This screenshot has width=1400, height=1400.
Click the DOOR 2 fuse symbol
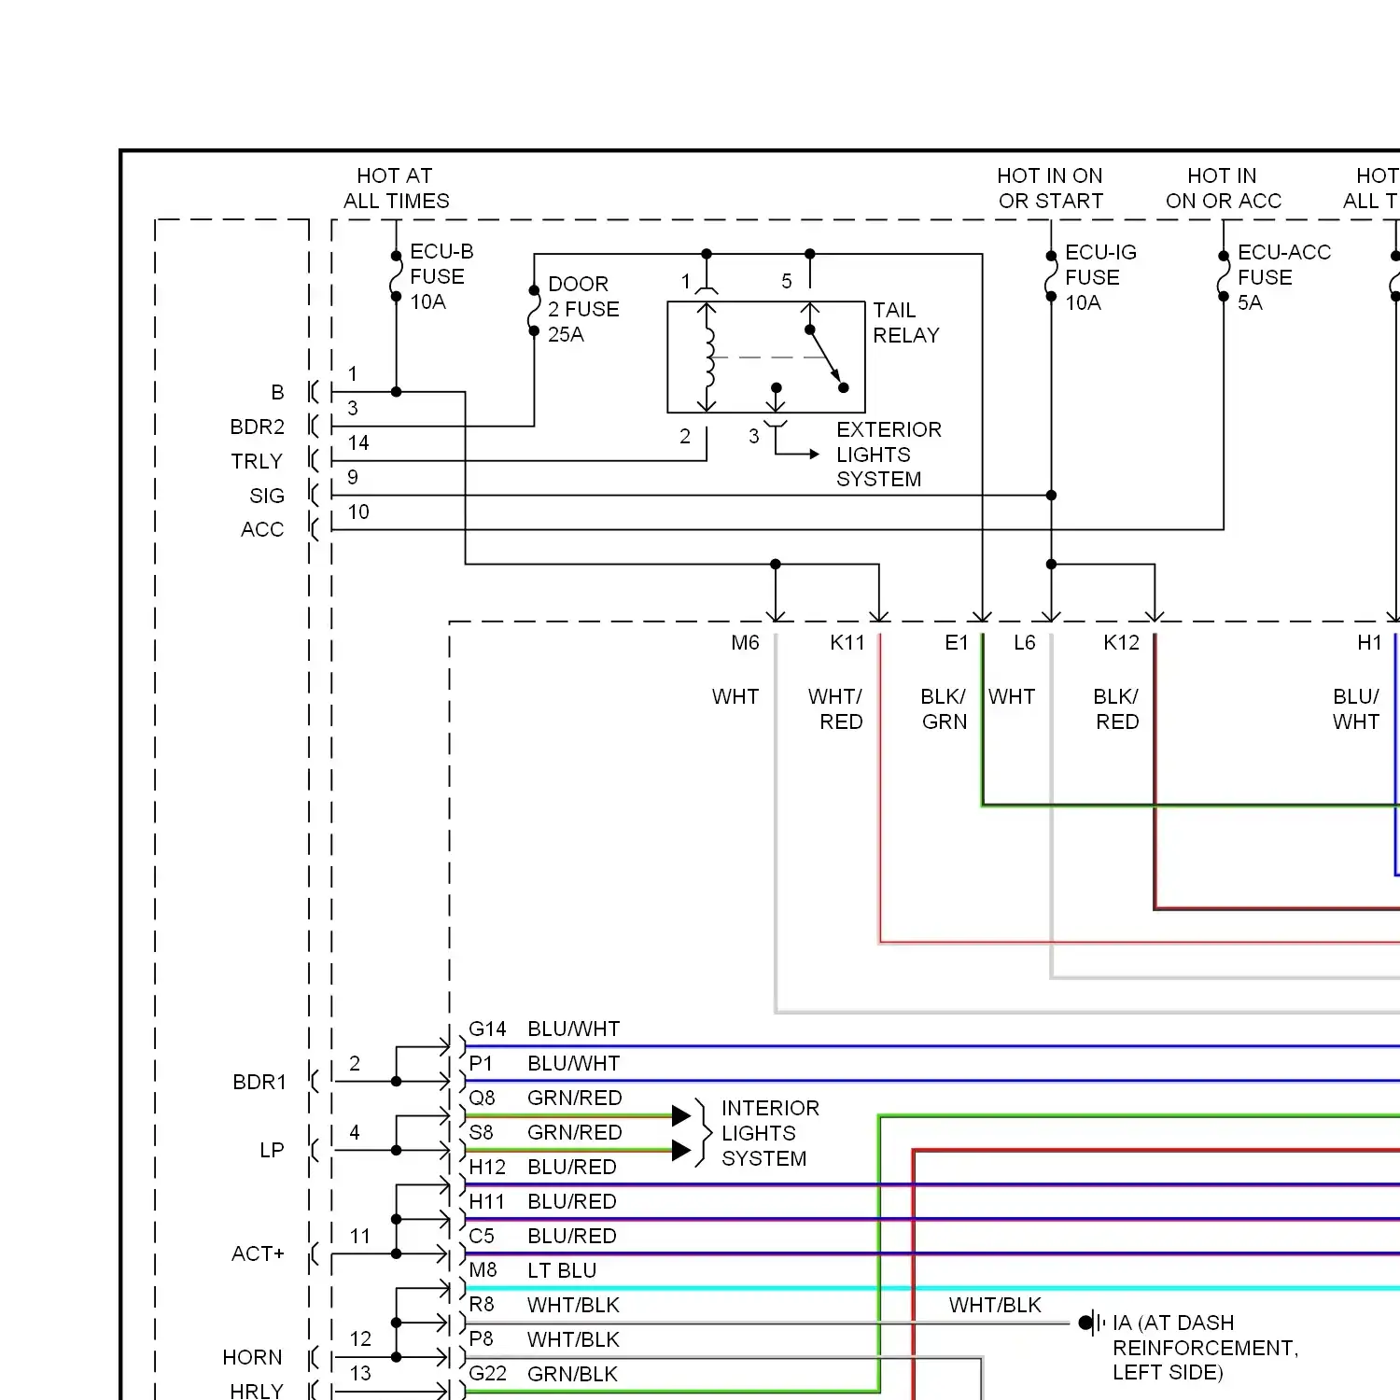pyautogui.click(x=534, y=310)
